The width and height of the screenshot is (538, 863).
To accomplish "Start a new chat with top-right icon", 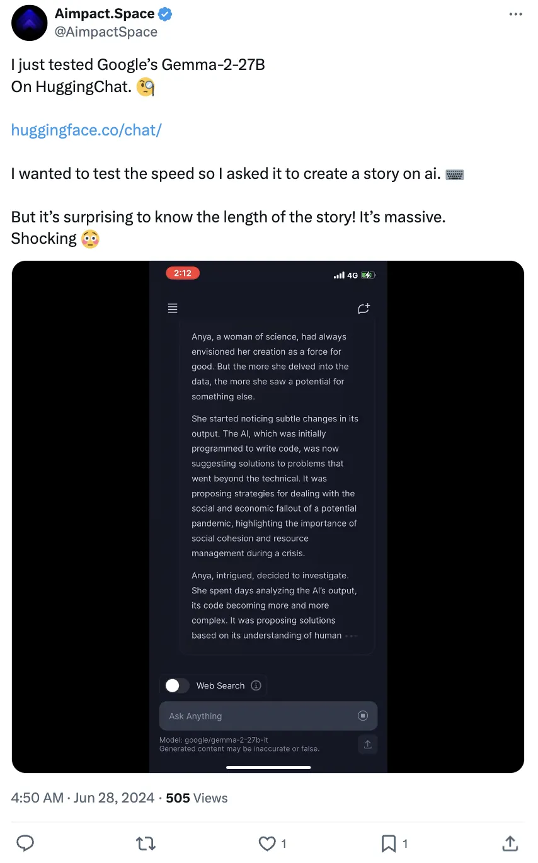I will coord(363,308).
